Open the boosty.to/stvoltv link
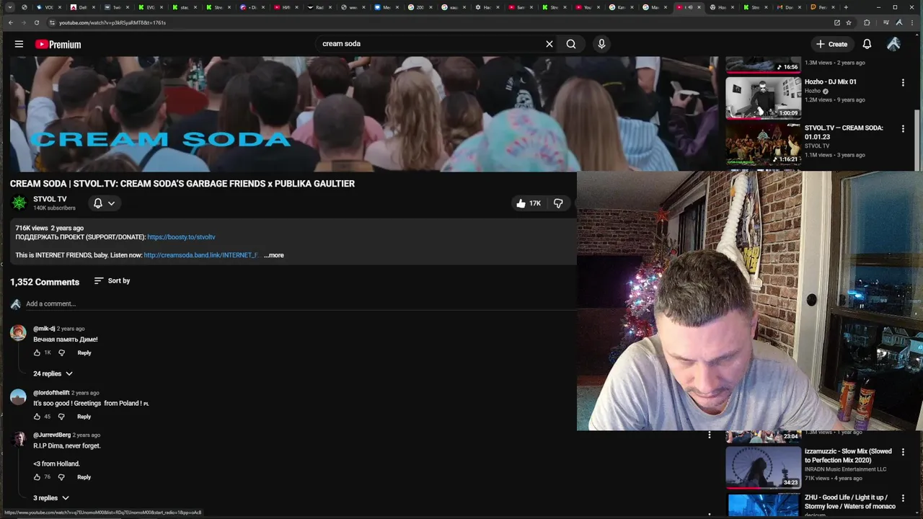Screen dimensions: 923x519 pos(181,237)
